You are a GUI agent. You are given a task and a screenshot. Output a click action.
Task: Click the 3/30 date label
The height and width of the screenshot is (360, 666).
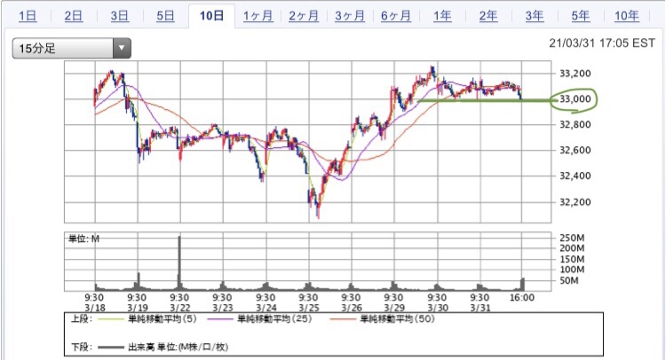click(x=438, y=308)
